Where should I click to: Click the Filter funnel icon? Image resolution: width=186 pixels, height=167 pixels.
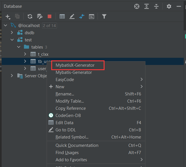[x=104, y=16]
